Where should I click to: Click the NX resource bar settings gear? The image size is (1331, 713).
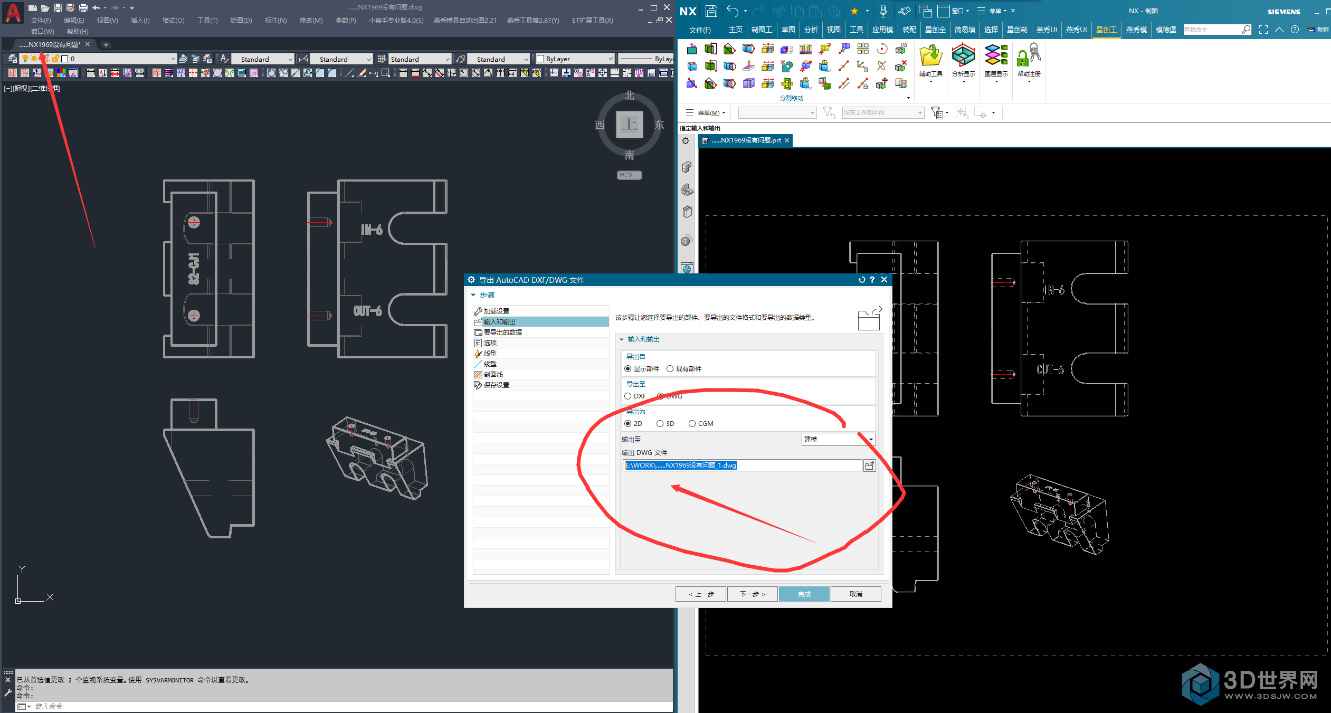686,141
